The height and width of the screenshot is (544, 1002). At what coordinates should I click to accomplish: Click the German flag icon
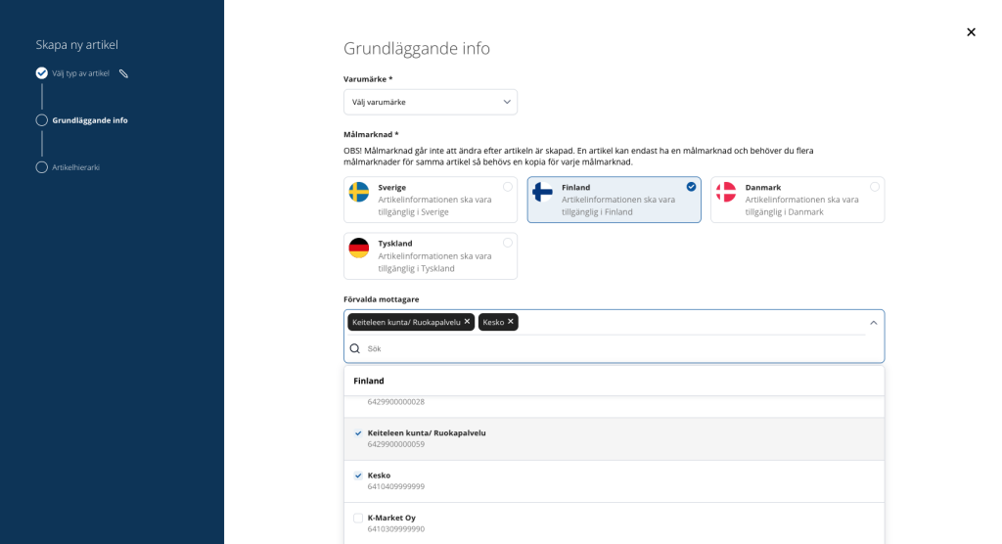pyautogui.click(x=359, y=248)
